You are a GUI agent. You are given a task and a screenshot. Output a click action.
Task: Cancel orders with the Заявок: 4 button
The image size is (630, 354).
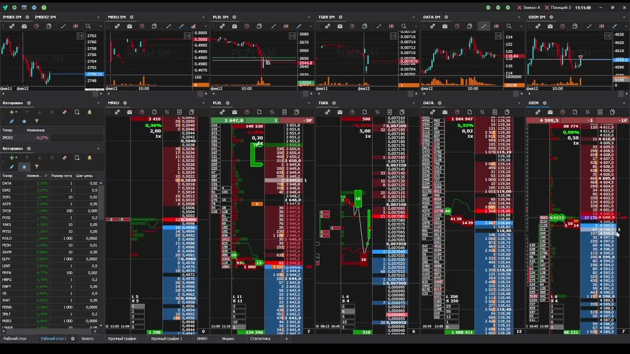529,7
